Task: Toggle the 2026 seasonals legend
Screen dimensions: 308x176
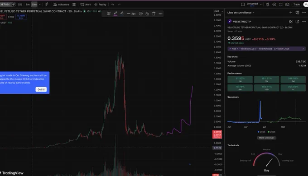Action: tap(261, 132)
